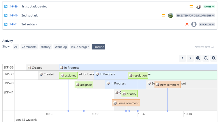Expand the BACKLOG status dropdown for SKP-41
Viewport: 221px width, 126px height.
207,24
